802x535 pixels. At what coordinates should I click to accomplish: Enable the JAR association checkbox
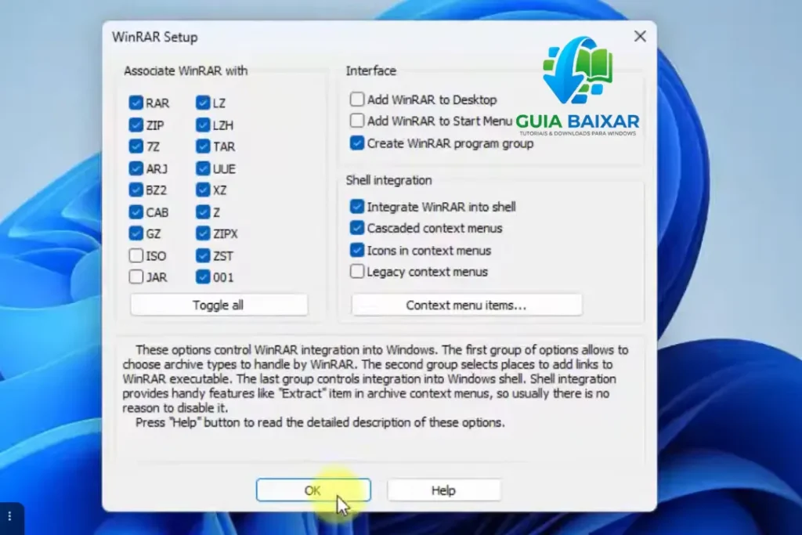click(136, 277)
